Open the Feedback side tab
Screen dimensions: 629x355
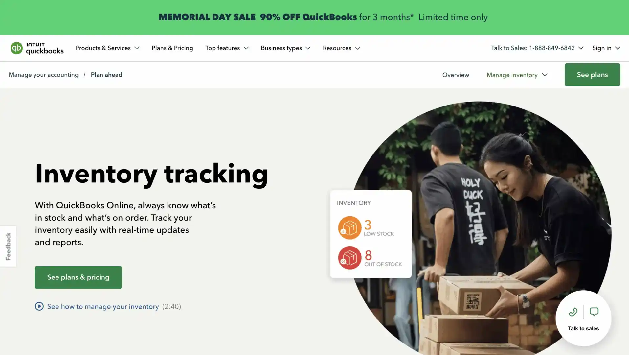[8, 246]
